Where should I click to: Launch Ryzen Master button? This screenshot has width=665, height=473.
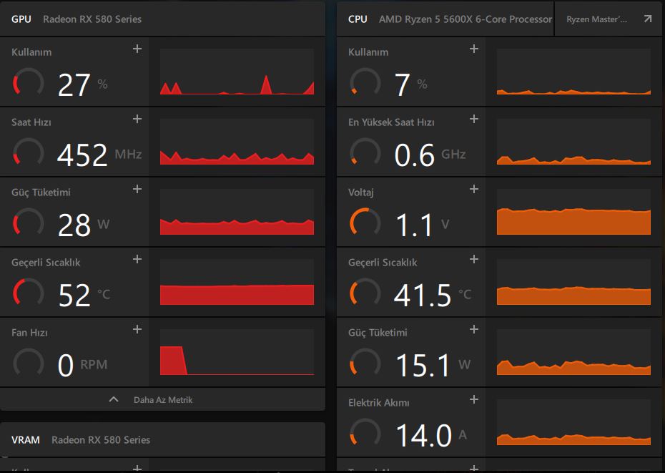596,19
